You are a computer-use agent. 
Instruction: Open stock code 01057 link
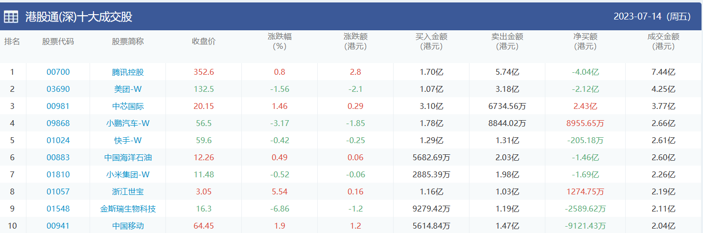coord(58,192)
